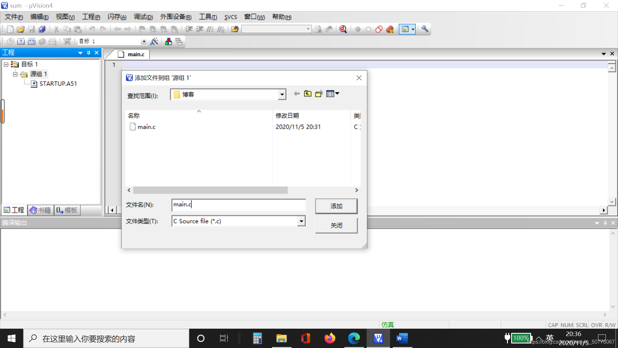Click the Unindent selected lines icon
The image size is (618, 348).
point(200,29)
